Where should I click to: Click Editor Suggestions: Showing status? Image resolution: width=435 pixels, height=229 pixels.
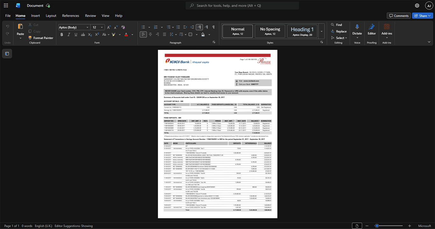(74, 226)
